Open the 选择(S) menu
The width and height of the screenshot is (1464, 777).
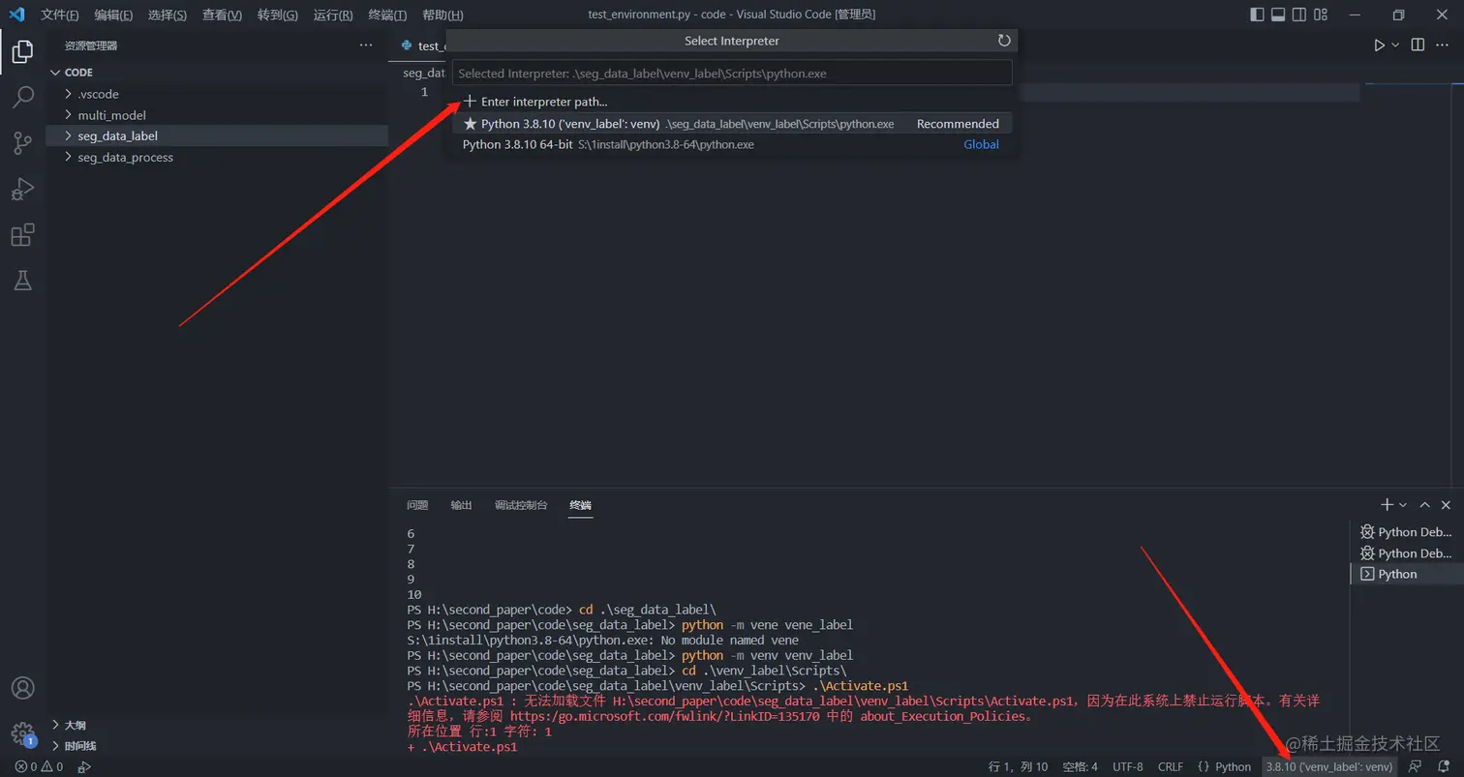(168, 15)
